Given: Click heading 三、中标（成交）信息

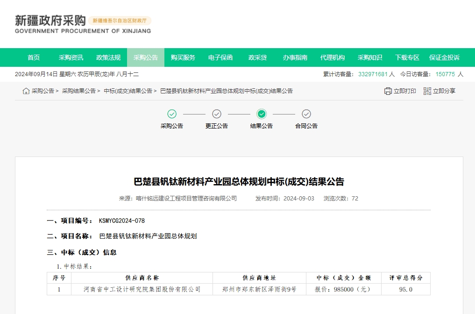Looking at the screenshot, I should coord(82,252).
